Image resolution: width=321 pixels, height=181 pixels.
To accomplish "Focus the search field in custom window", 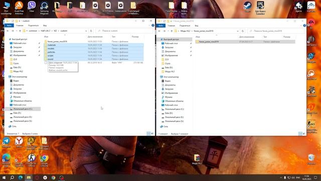I will (x=124, y=31).
